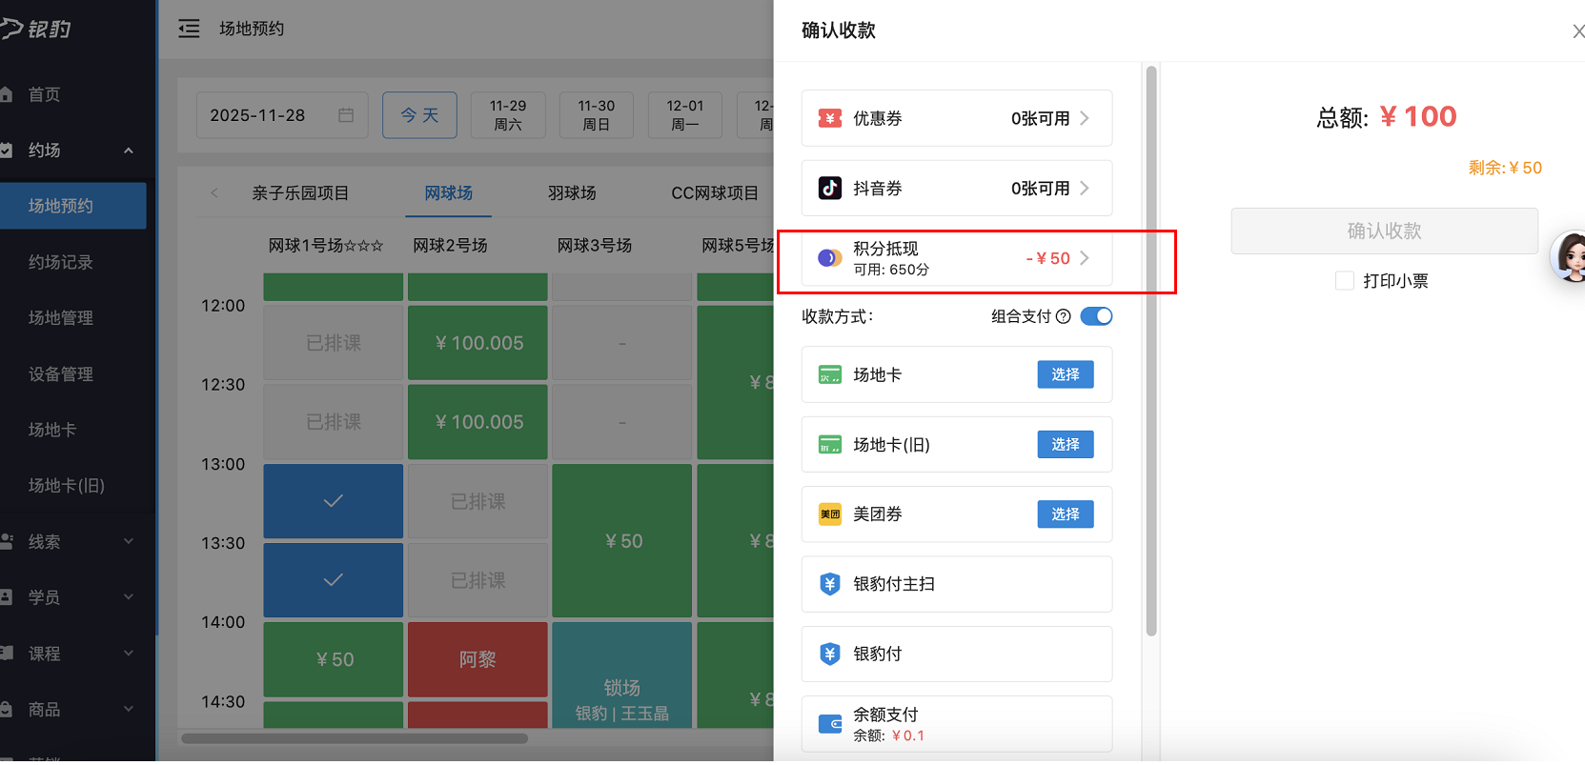Select the 银豹付主扫 payment method
Image resolution: width=1585 pixels, height=765 pixels.
click(x=957, y=584)
